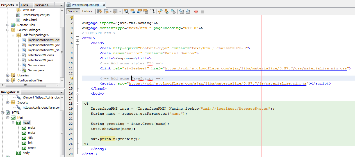Select the ProcessRequest.jsp editor tab
This screenshot has width=355, height=157.
click(85, 5)
